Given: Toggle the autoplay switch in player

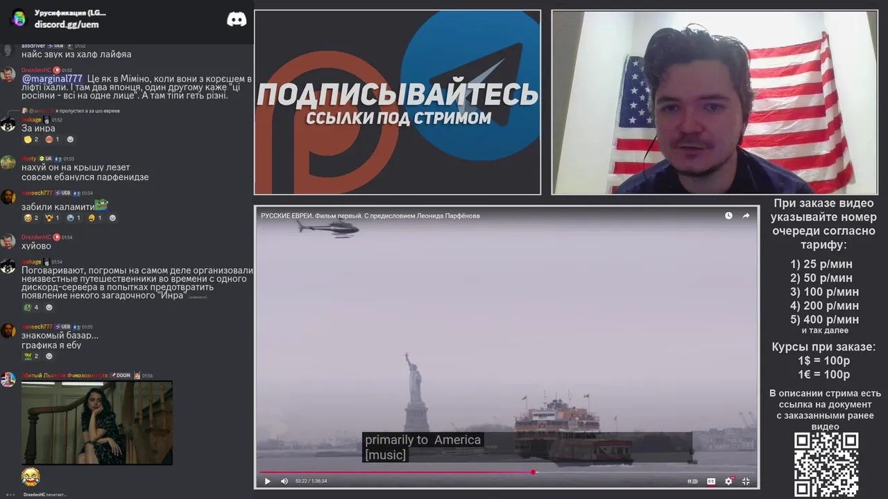Looking at the screenshot, I should (x=692, y=481).
